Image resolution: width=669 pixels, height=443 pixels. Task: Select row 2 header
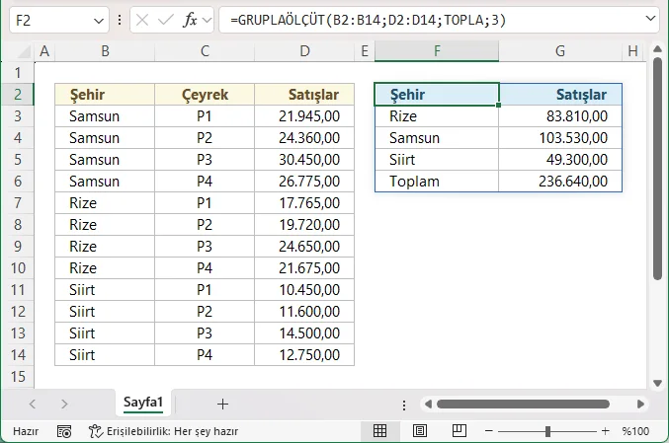(x=18, y=94)
